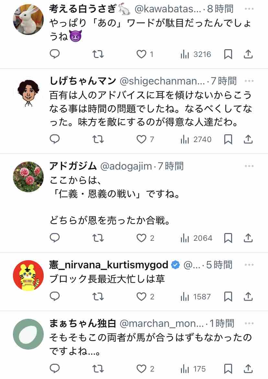Reply to 憲_nirvana_kurtismygod's tweet
Screen dimensions: 268x379
(x=55, y=296)
